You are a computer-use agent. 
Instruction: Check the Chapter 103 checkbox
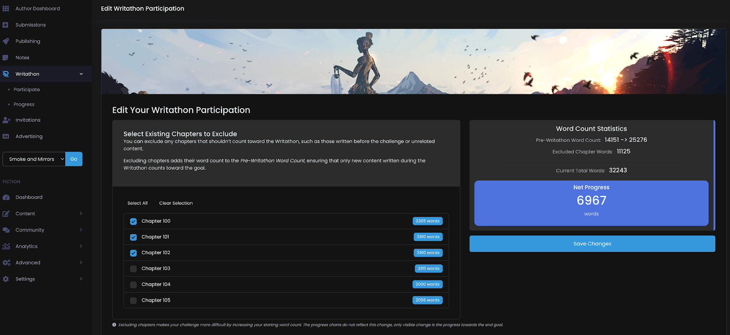[x=133, y=269]
